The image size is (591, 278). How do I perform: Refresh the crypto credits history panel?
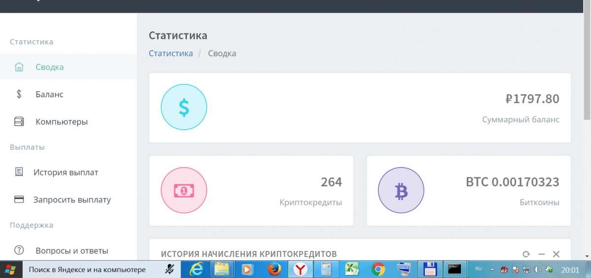tap(526, 254)
